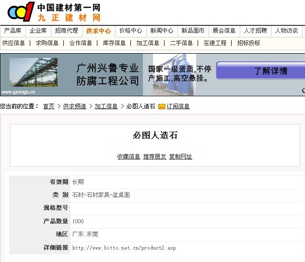Switch to the 企业库 tab

38,31
